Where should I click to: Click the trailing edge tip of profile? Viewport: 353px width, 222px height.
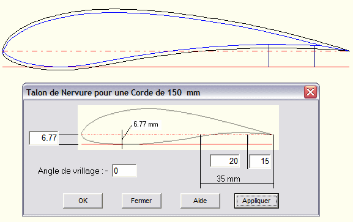pyautogui.click(x=348, y=51)
